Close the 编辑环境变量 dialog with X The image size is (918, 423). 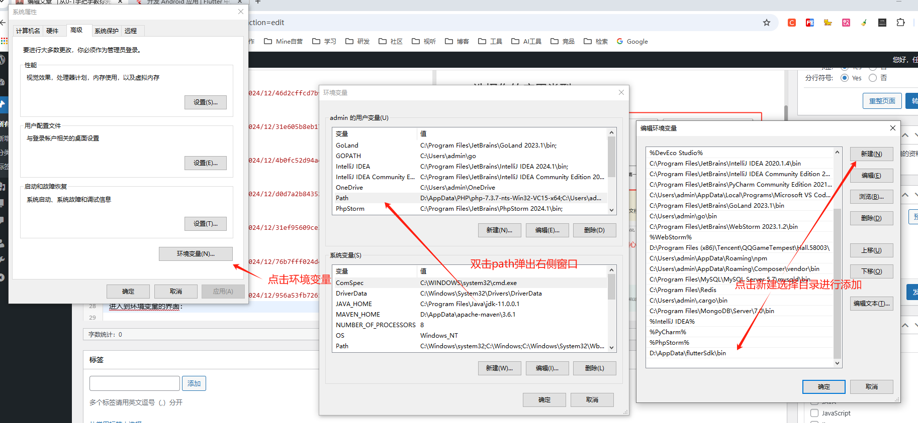893,128
